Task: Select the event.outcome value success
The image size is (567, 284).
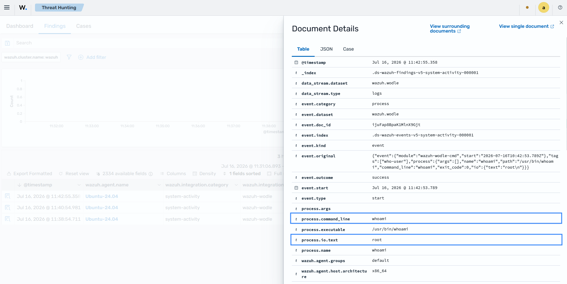Action: 380,177
